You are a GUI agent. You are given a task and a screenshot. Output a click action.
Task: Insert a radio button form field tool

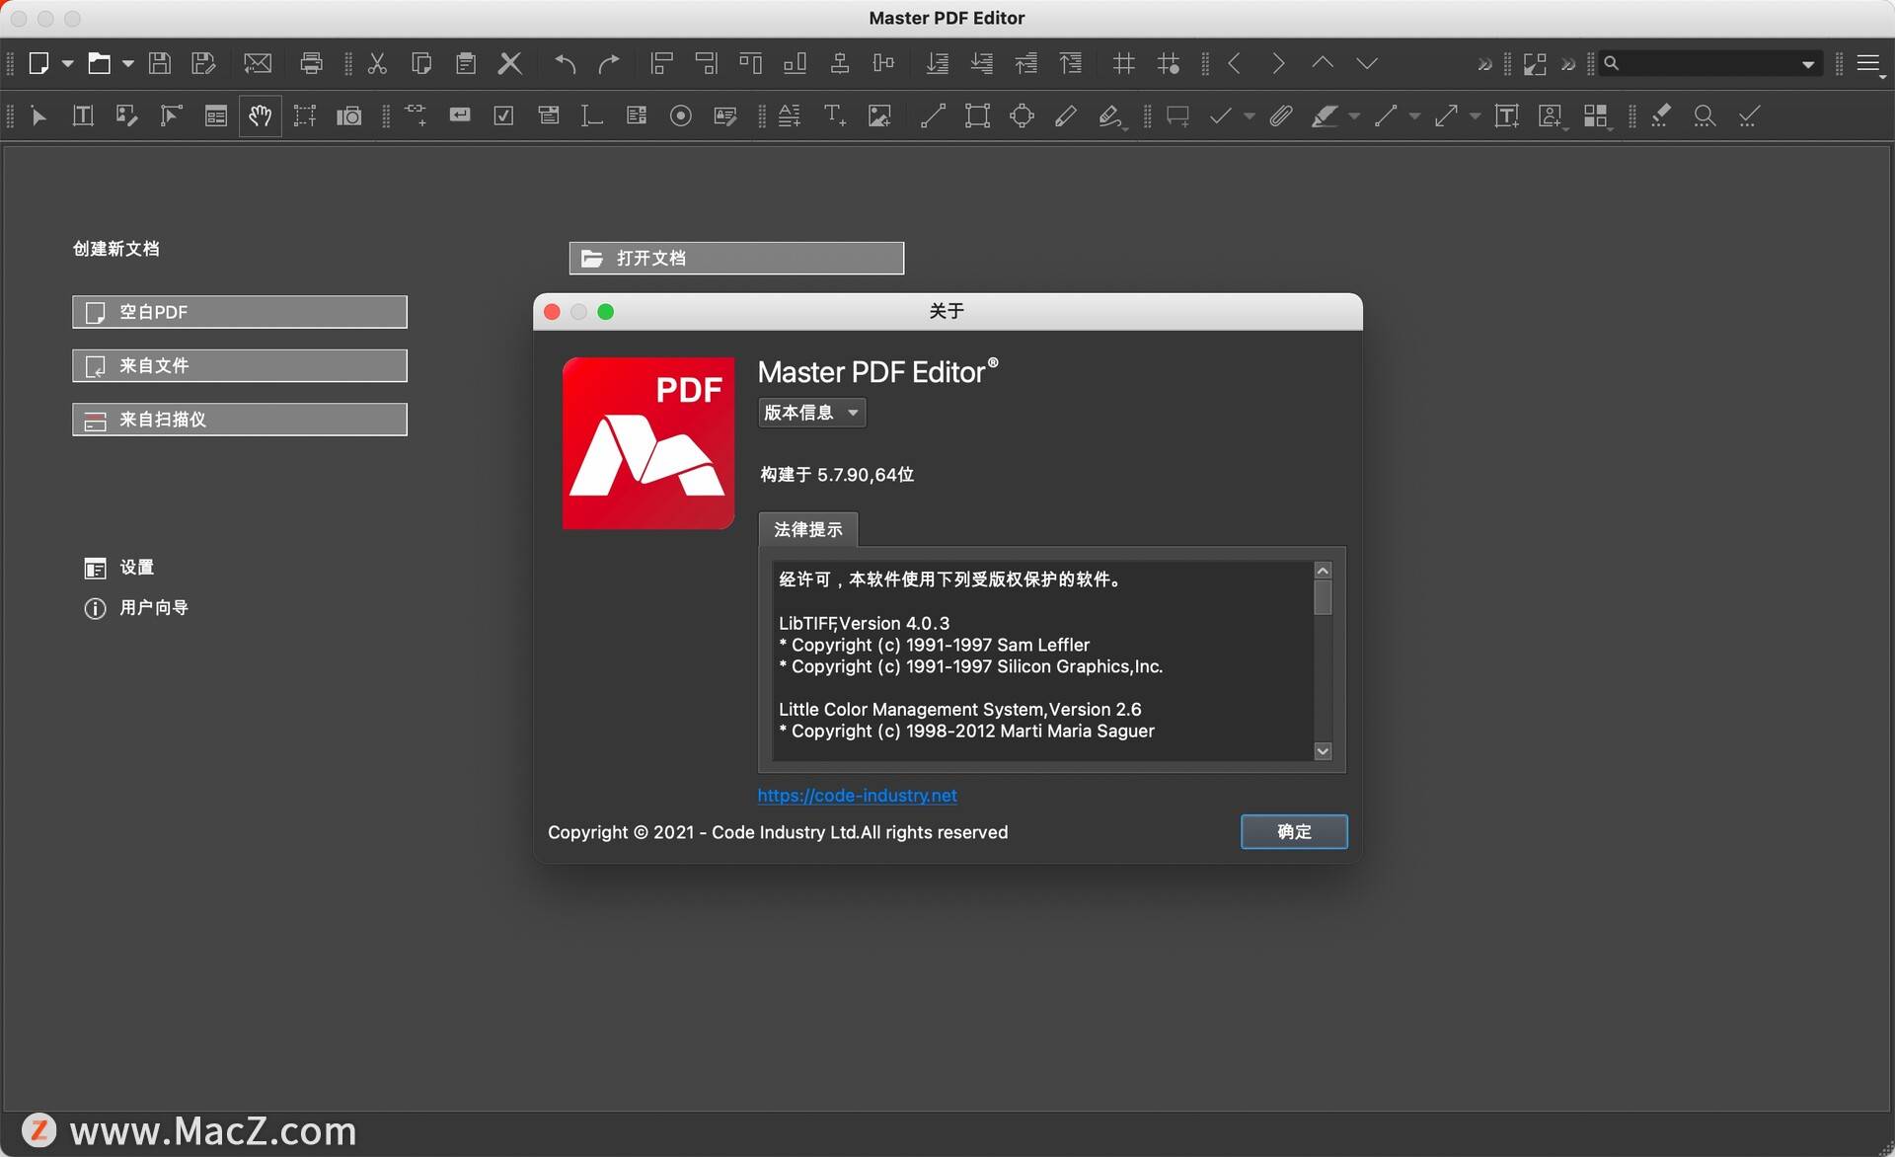[680, 116]
